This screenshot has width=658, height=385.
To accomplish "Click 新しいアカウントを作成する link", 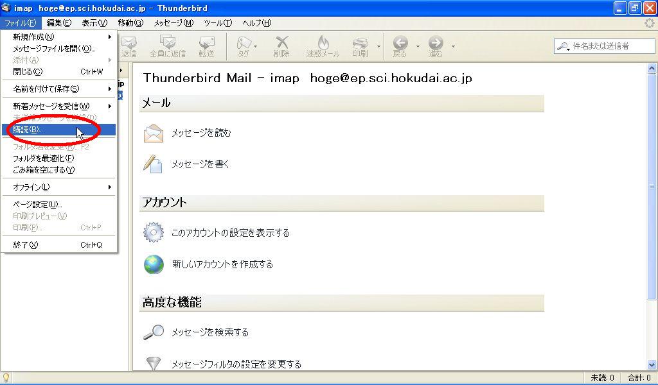I will click(x=222, y=264).
